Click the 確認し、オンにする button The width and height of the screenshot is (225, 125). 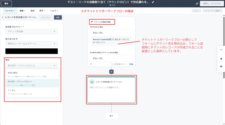(x=212, y=4)
